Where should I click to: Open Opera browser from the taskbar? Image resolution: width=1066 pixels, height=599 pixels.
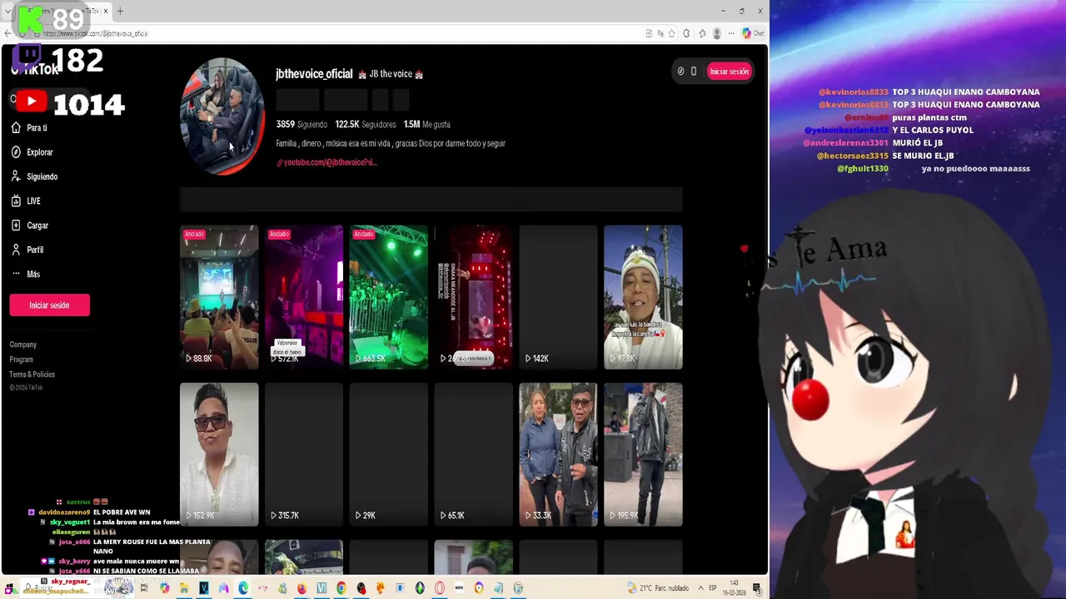pyautogui.click(x=439, y=588)
